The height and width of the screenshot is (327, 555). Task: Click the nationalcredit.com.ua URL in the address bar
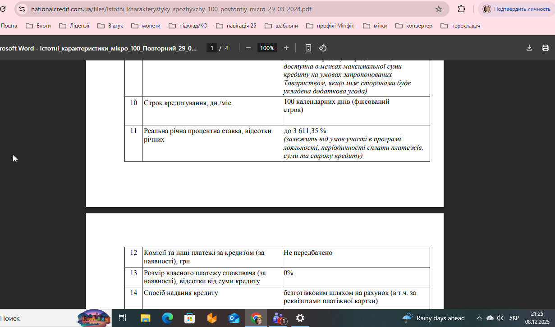[x=171, y=9]
